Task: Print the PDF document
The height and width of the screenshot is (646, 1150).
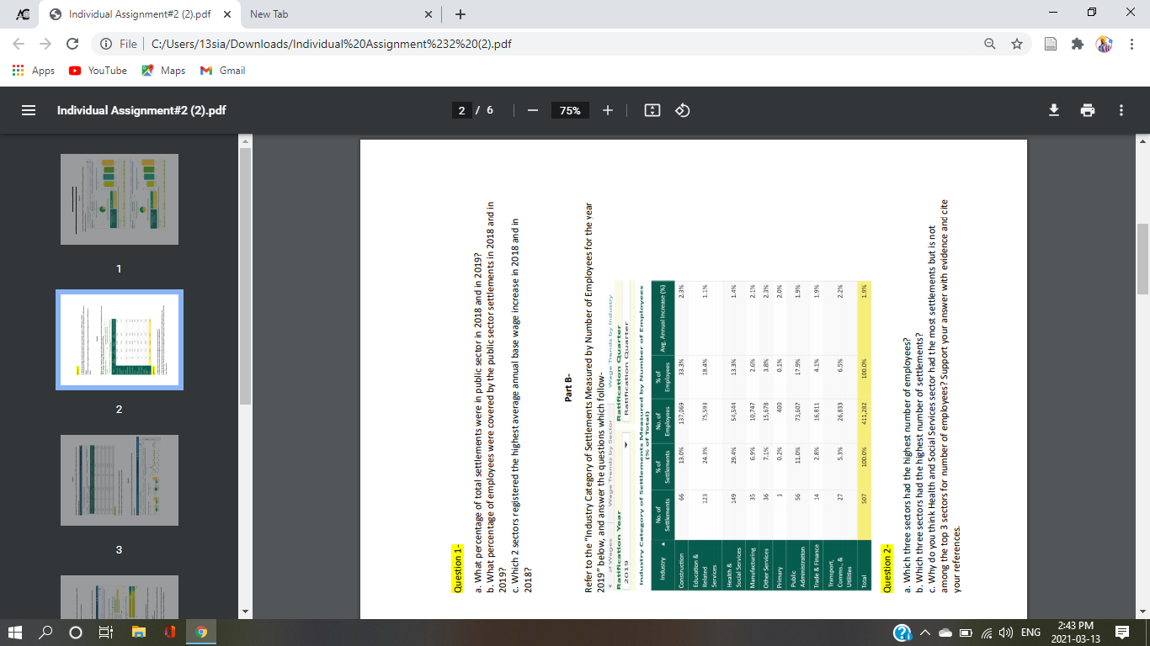Action: click(1088, 110)
